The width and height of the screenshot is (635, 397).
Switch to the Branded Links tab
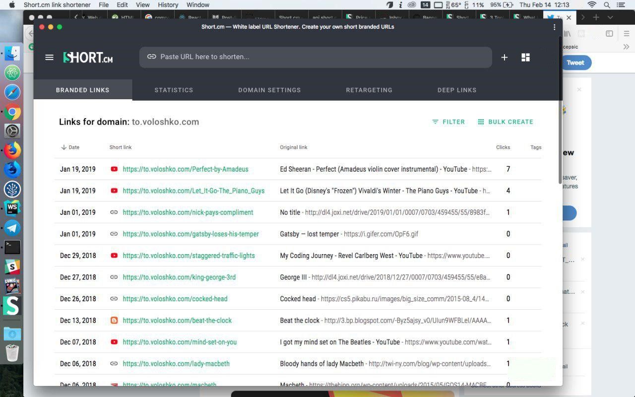(83, 90)
